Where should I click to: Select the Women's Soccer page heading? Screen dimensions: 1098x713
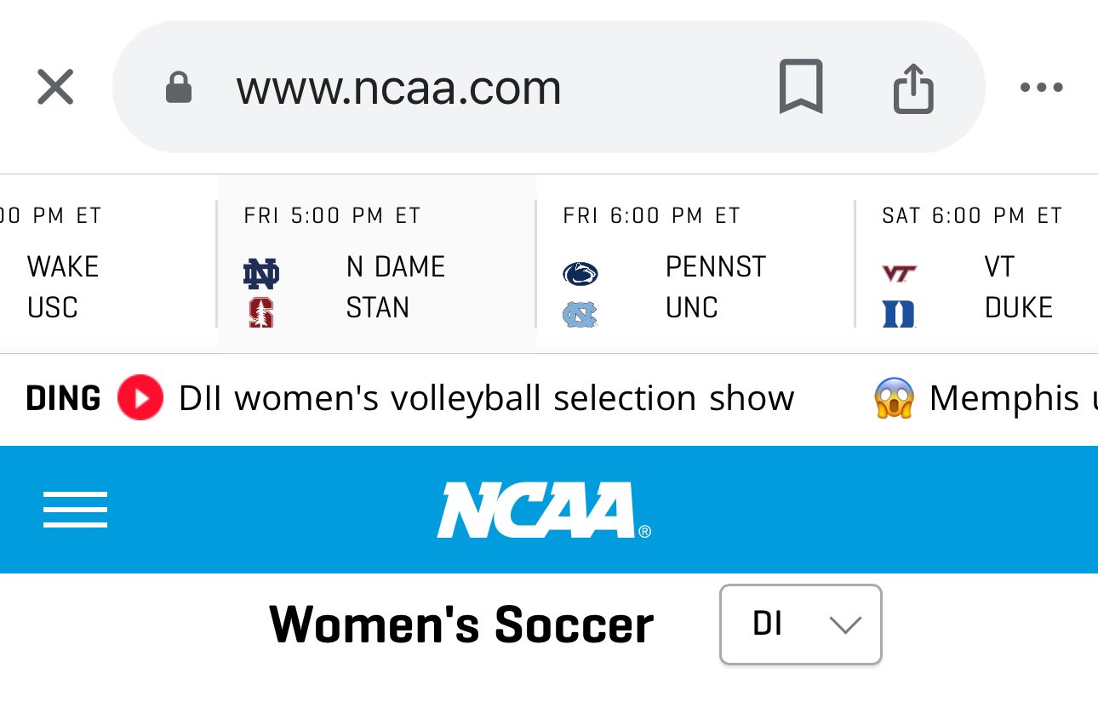(461, 625)
